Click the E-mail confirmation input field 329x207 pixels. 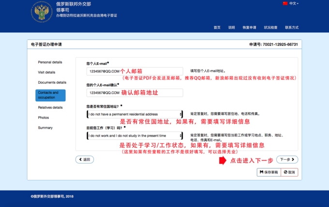pos(135,92)
